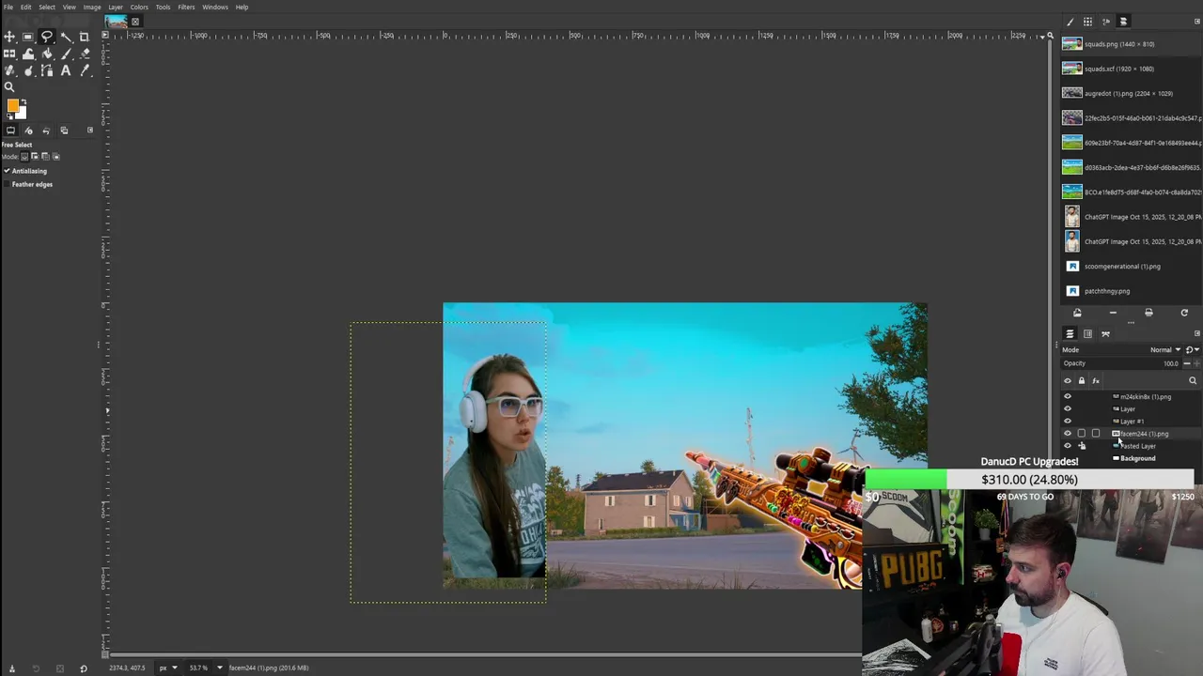Decrease layer opacity with minus button
This screenshot has width=1203, height=676.
coord(1186,363)
